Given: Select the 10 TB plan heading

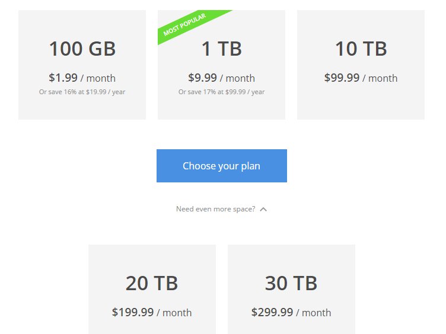Looking at the screenshot, I should pyautogui.click(x=361, y=49).
